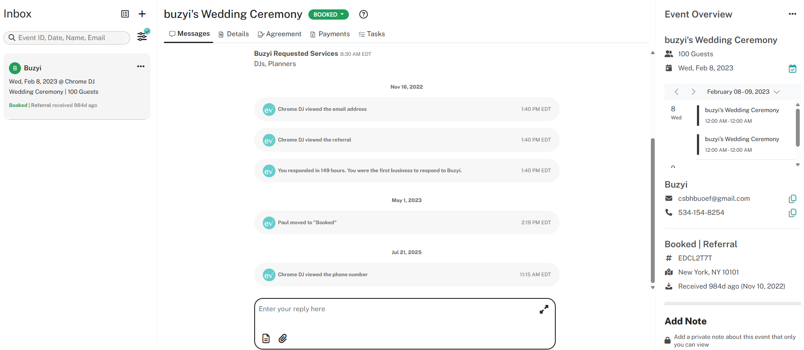Click phone number 534-154-8254
Screen dimensions: 804x350
[x=701, y=213]
